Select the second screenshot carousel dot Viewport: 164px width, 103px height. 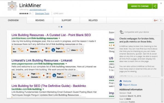click(61, 27)
